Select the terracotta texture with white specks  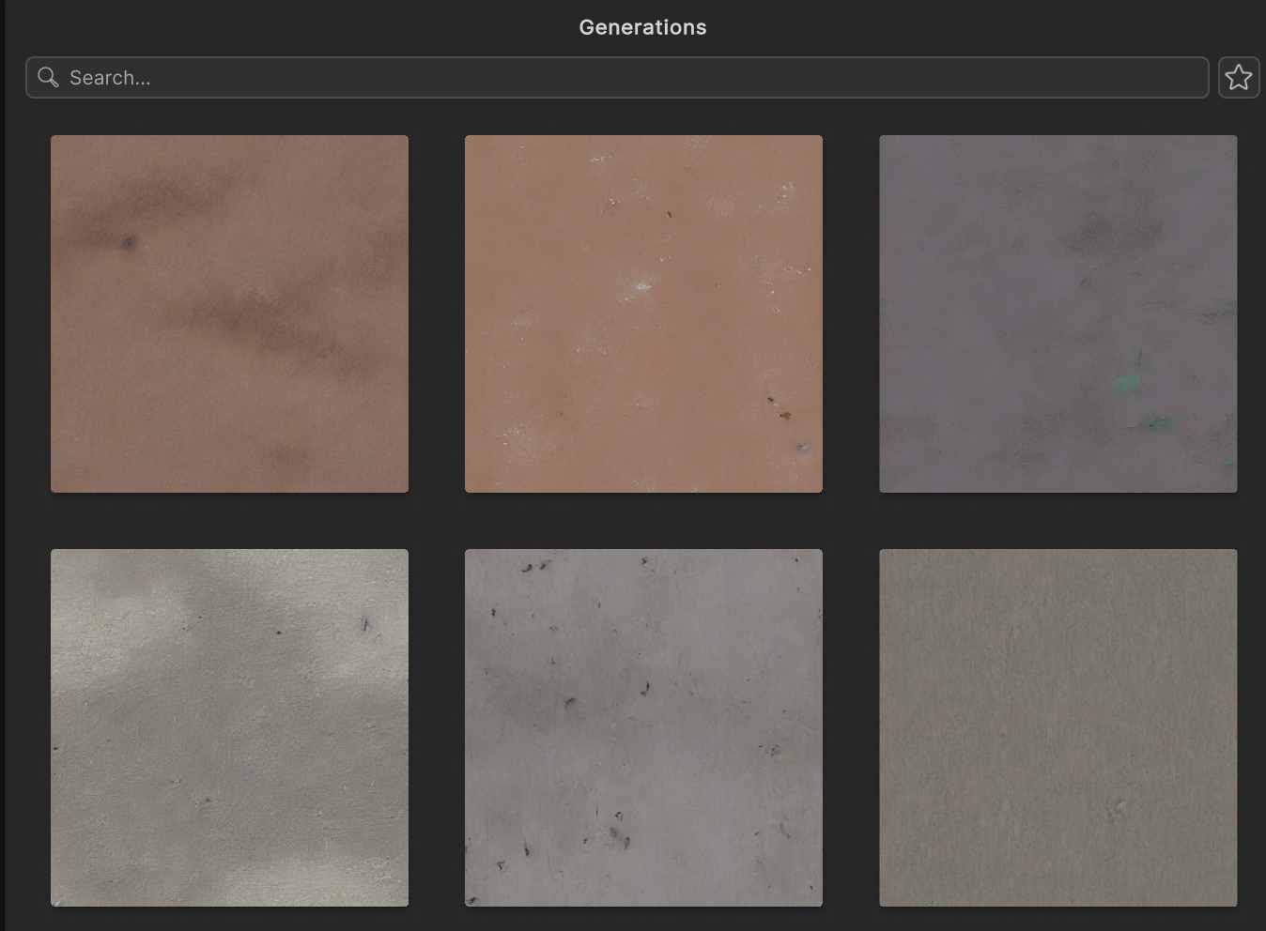coord(643,313)
